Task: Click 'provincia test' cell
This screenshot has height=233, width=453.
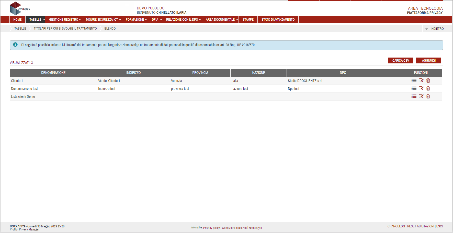Action: pos(200,89)
